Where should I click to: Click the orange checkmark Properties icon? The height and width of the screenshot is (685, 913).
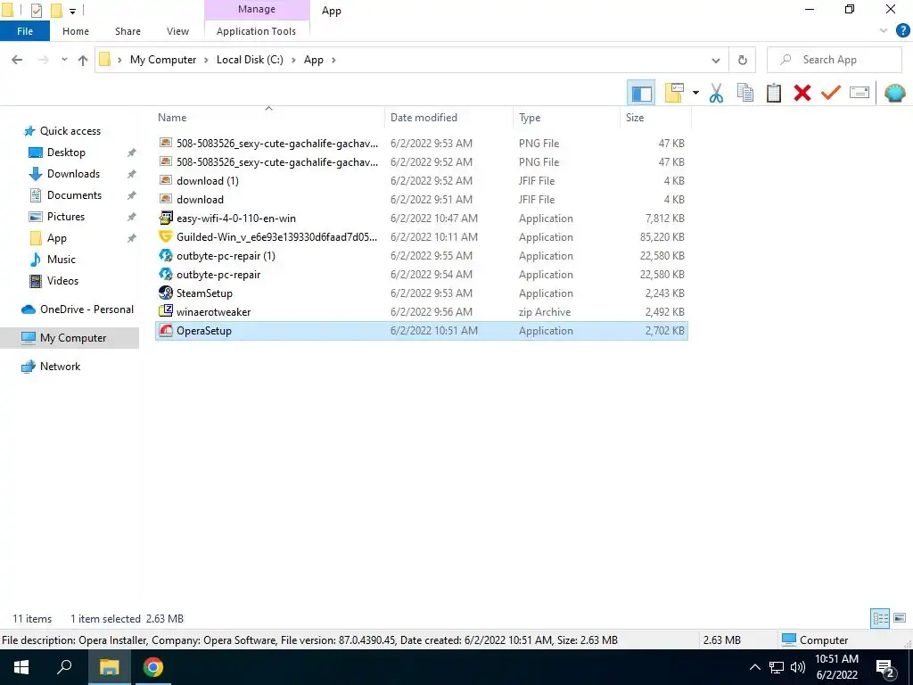pos(831,93)
